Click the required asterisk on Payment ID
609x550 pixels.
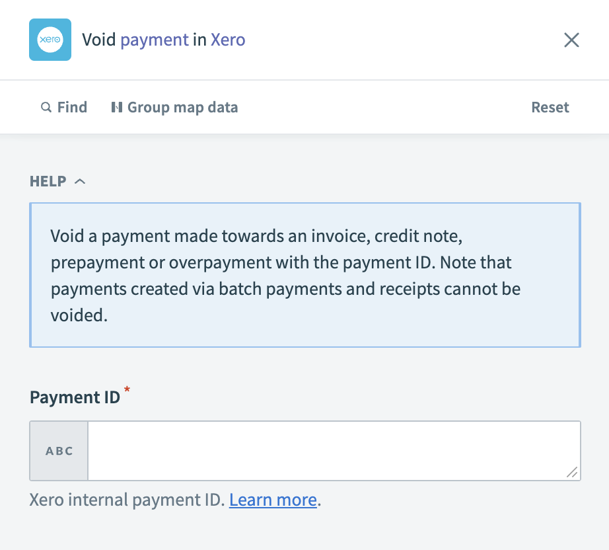pyautogui.click(x=125, y=390)
